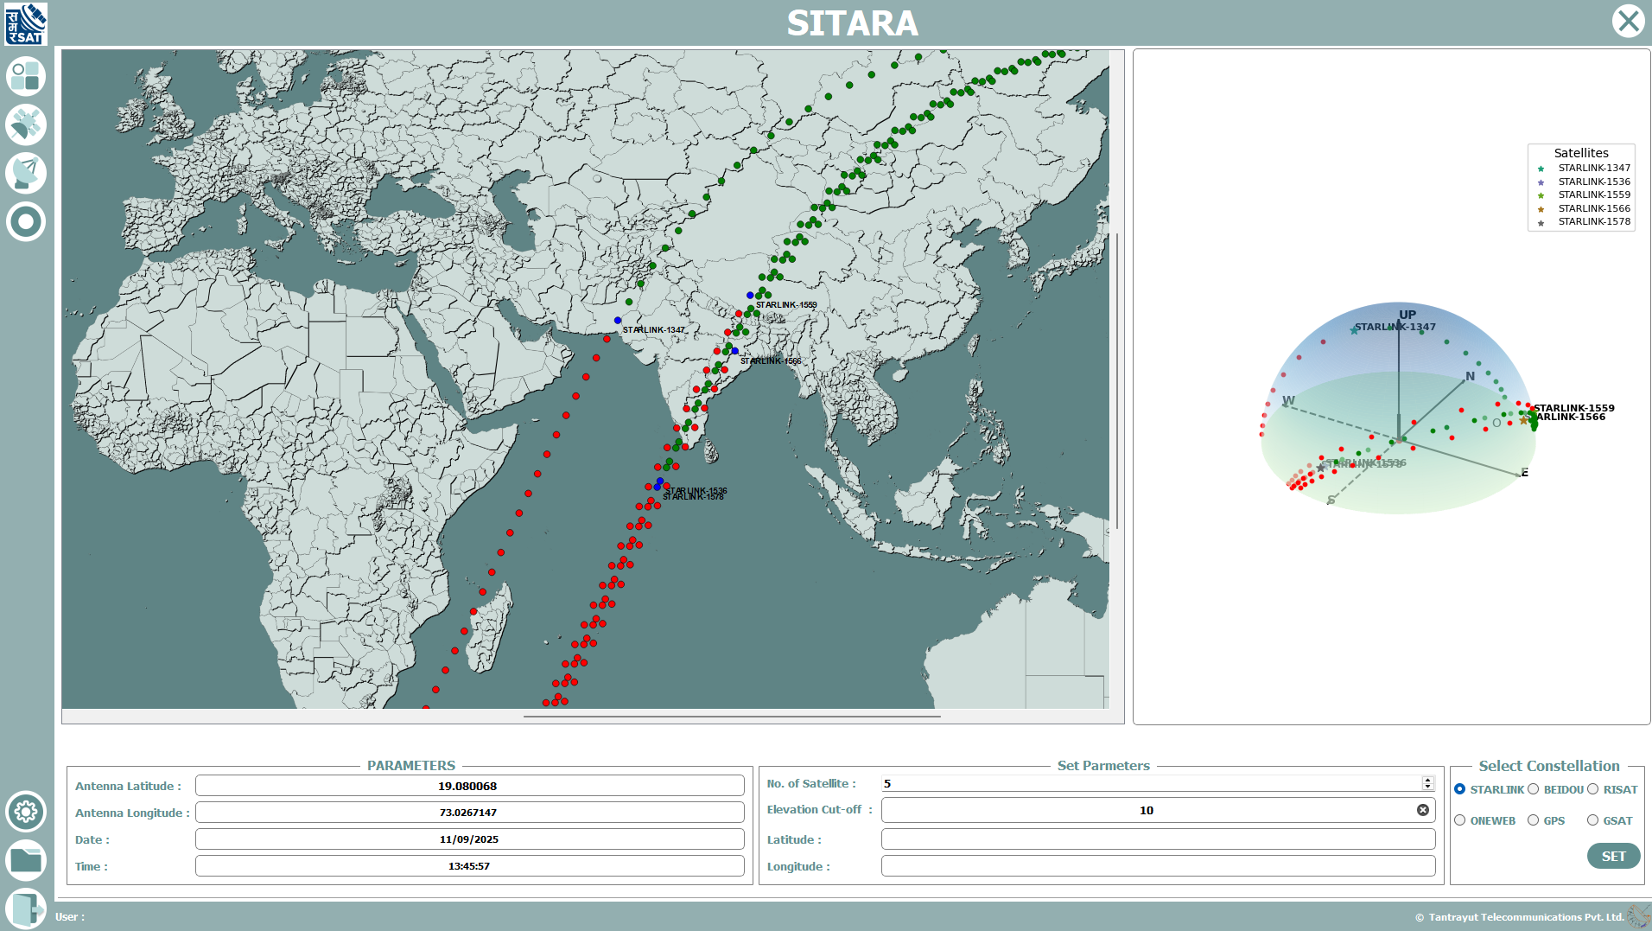Click the E direction label in 3D view
The width and height of the screenshot is (1652, 931).
pos(1525,472)
